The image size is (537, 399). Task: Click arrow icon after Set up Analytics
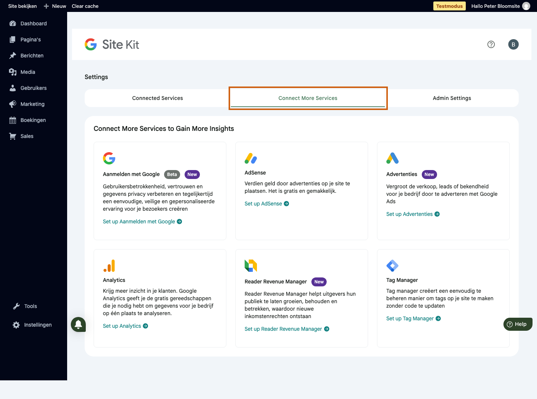click(x=145, y=326)
